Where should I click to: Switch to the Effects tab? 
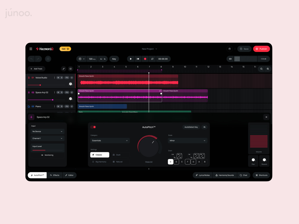(x=54, y=175)
